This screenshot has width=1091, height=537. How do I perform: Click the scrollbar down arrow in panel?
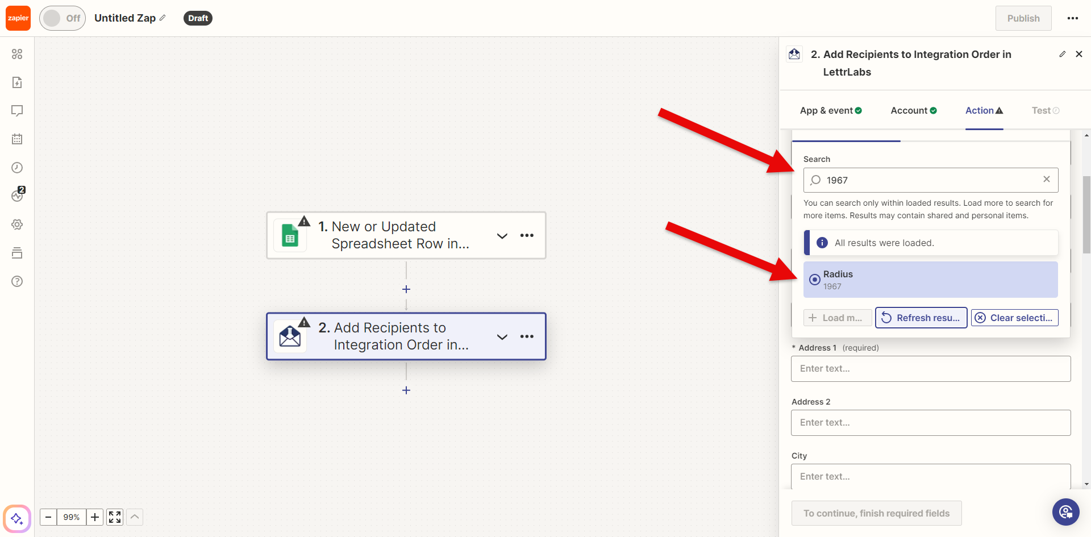[x=1086, y=485]
